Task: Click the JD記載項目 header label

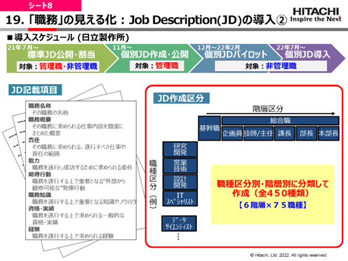Action: point(35,90)
